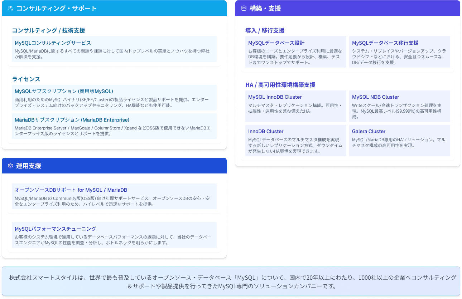The width and height of the screenshot is (462, 299).
Task: Open MySQLデータベース設計 link
Action: (x=276, y=43)
